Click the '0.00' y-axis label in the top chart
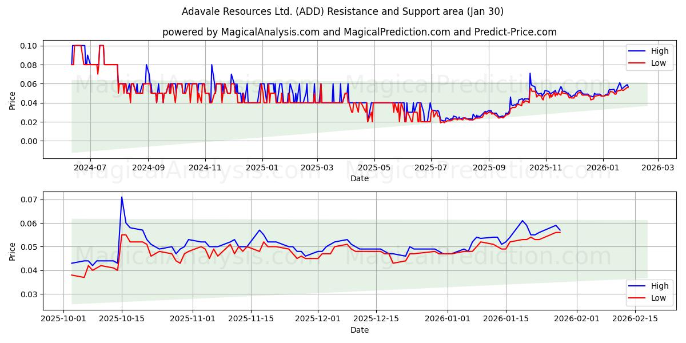686x343 pixels. tap(29, 141)
